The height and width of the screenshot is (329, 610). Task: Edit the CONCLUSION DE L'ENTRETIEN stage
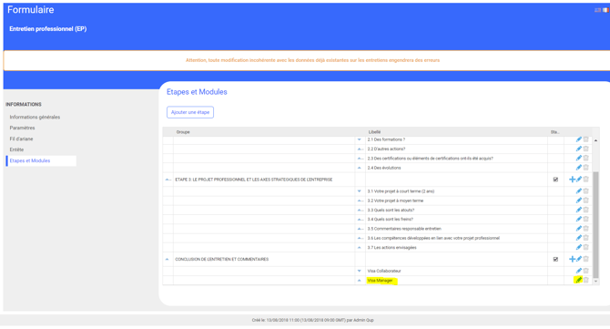point(579,260)
